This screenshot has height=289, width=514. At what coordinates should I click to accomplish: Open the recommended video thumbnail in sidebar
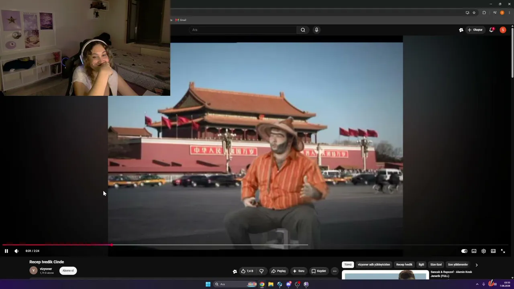(x=385, y=275)
